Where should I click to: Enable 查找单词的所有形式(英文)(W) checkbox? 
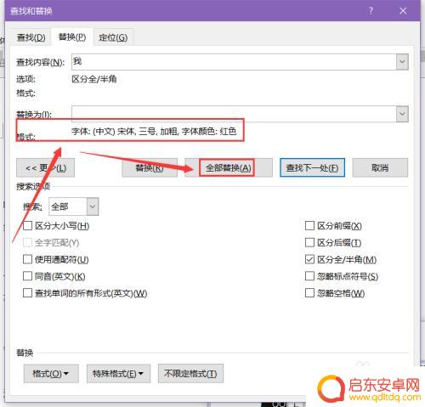(x=27, y=293)
